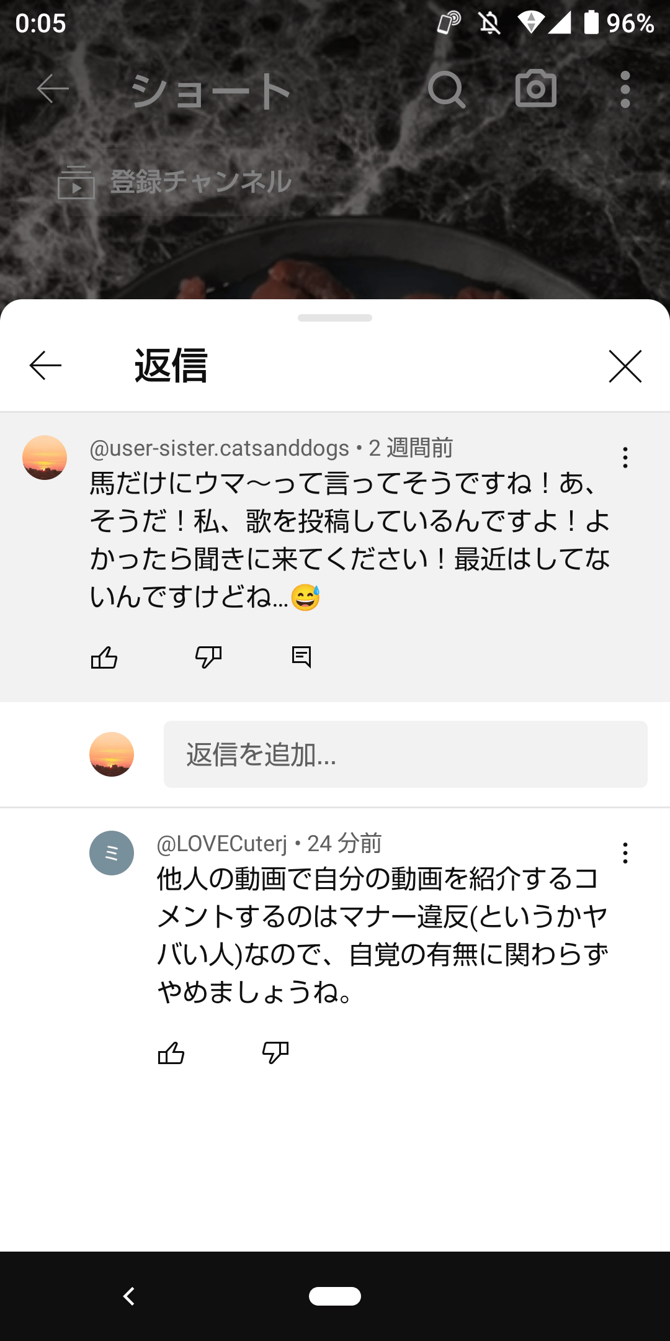Open options menu for @LOVECuterj reply
The height and width of the screenshot is (1341, 670).
pyautogui.click(x=625, y=853)
